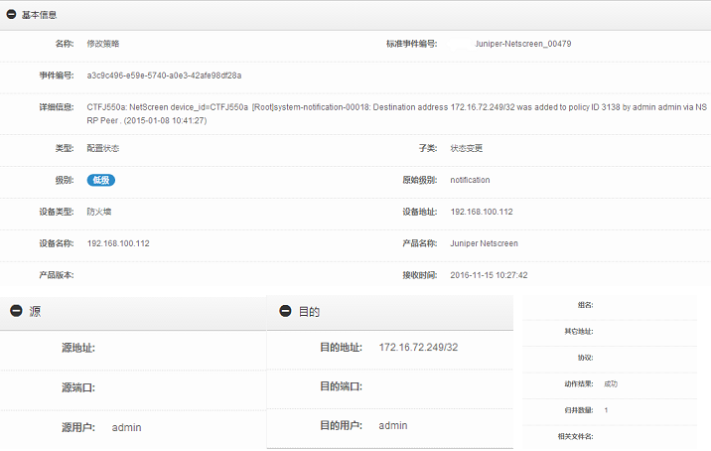This screenshot has width=711, height=451.
Task: Click the 172.16.72.249/32 destination address
Action: click(x=418, y=347)
